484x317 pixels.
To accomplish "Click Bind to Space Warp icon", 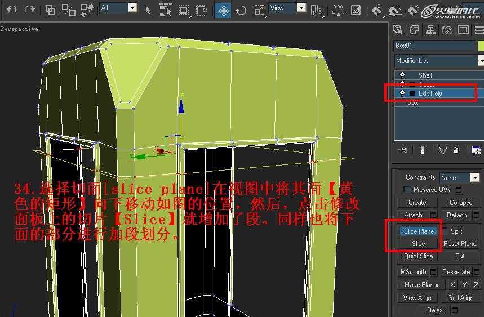I will [x=87, y=10].
